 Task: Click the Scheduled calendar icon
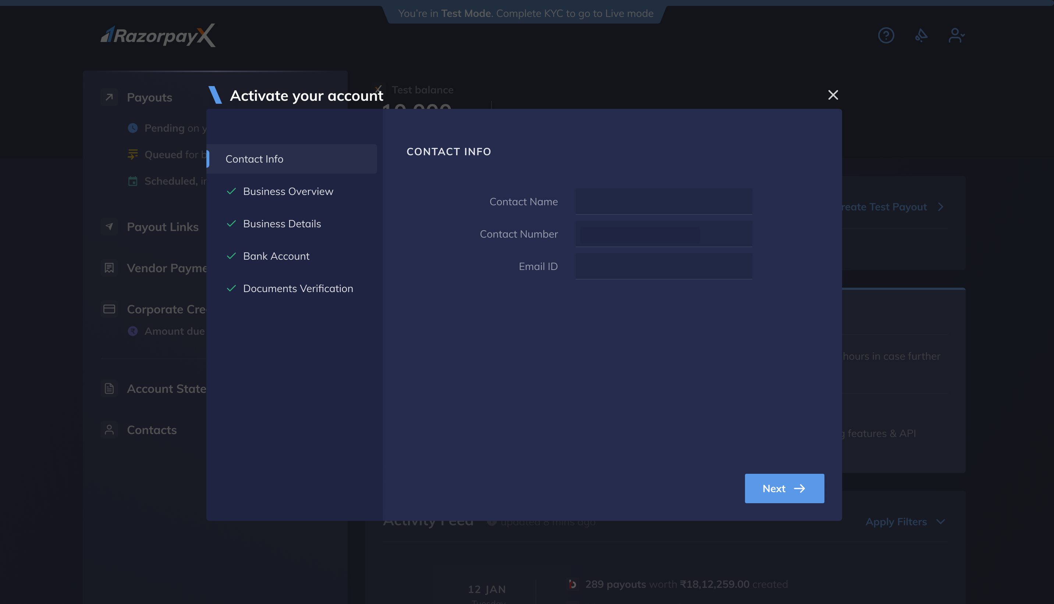coord(133,181)
